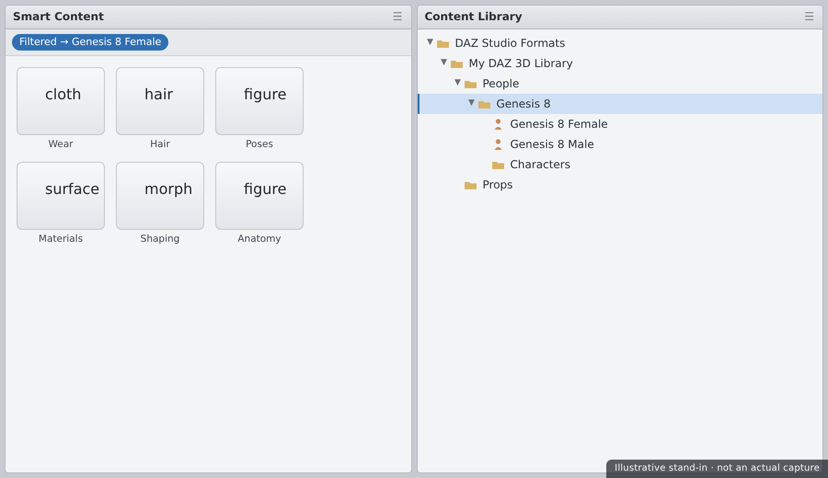Click the Materials label
Viewport: 828px width, 478px height.
61,239
